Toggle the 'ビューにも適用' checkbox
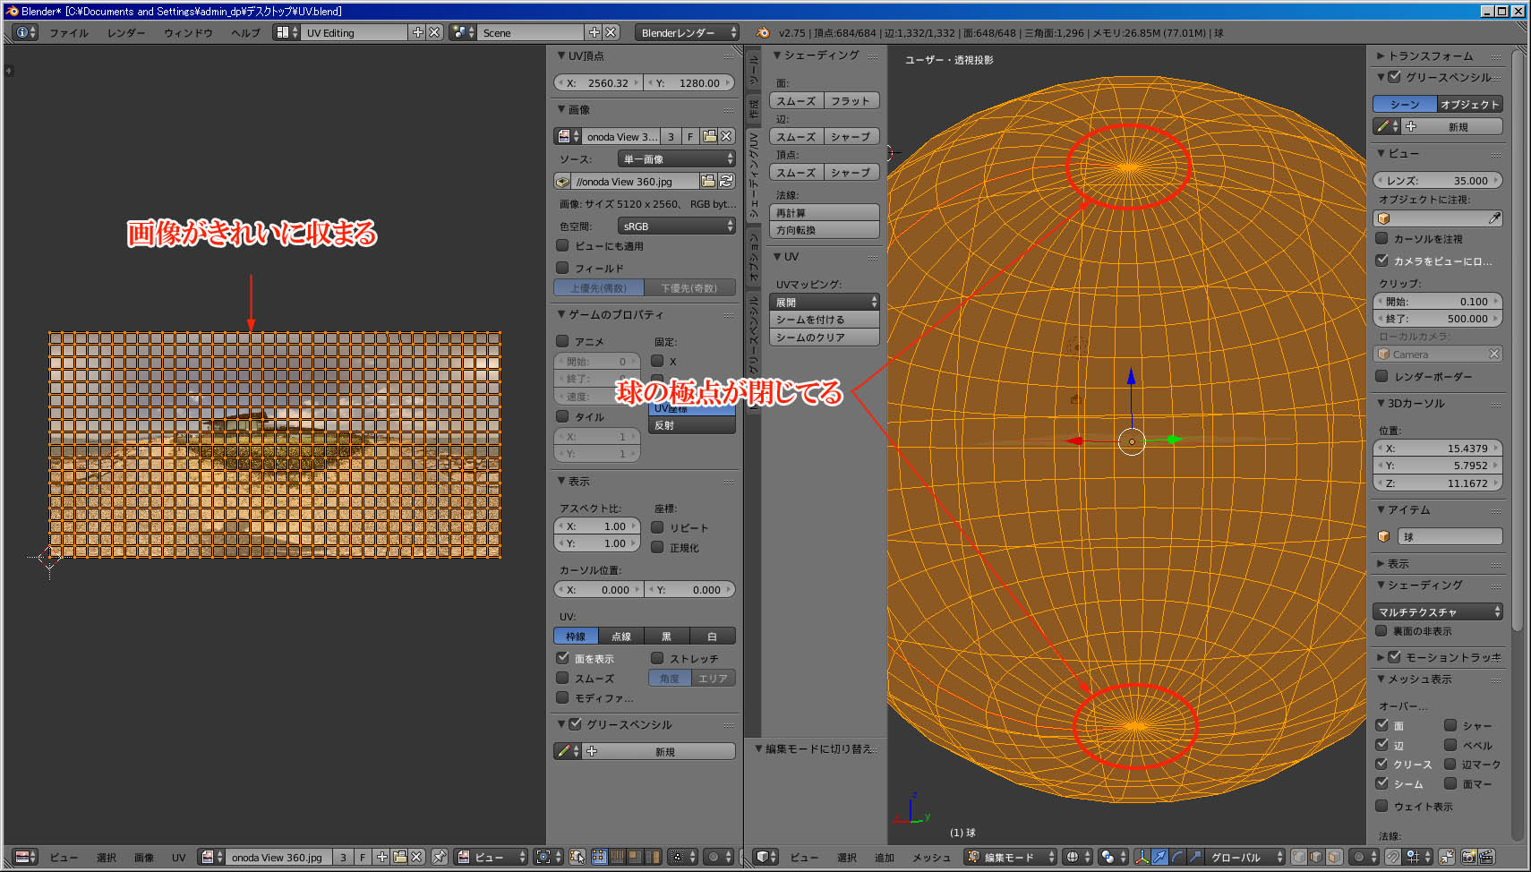 click(562, 244)
